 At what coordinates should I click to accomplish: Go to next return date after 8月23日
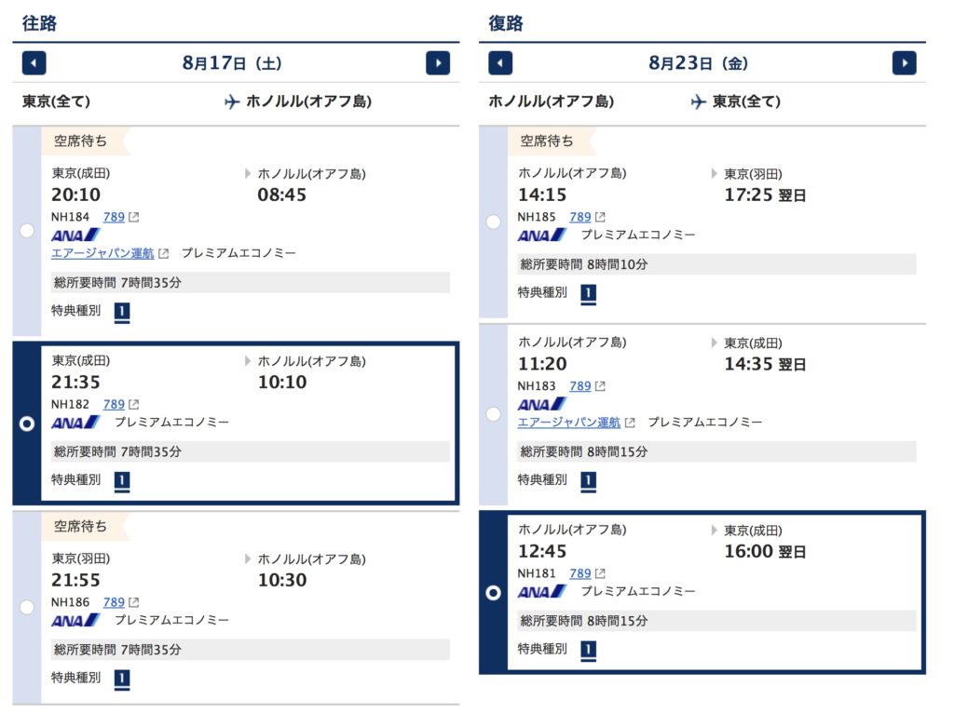point(904,63)
